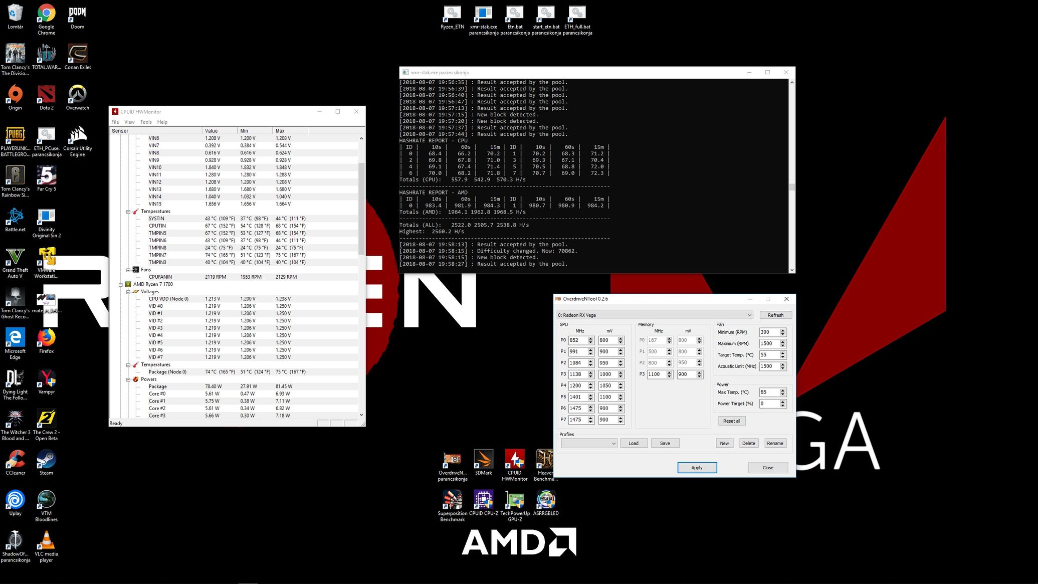Click Fan Target Temp field showing 55

[x=769, y=354]
